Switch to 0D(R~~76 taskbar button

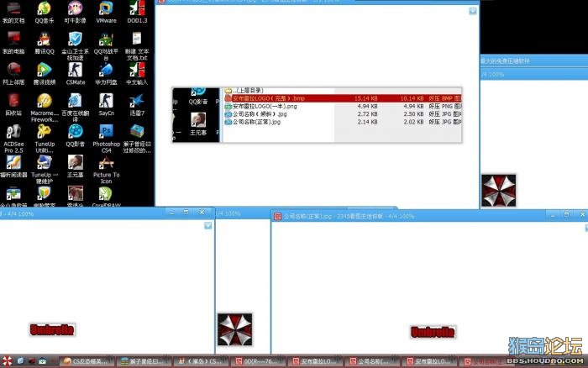point(258,361)
